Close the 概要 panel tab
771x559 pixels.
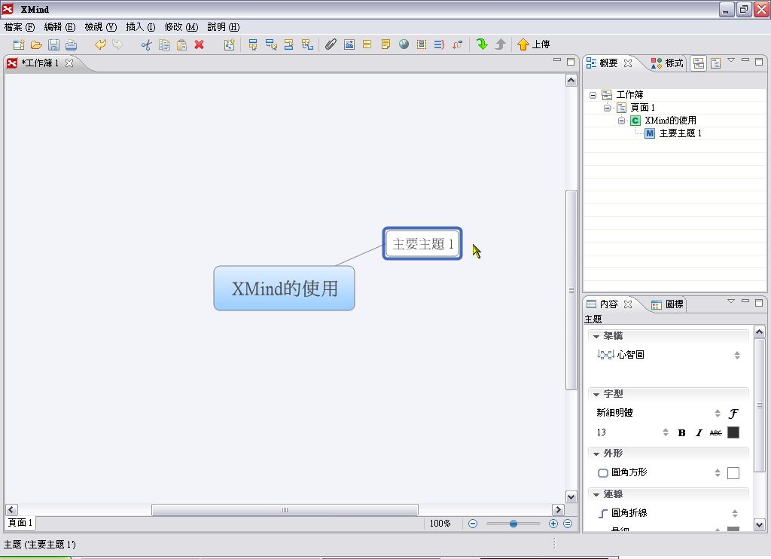(628, 63)
